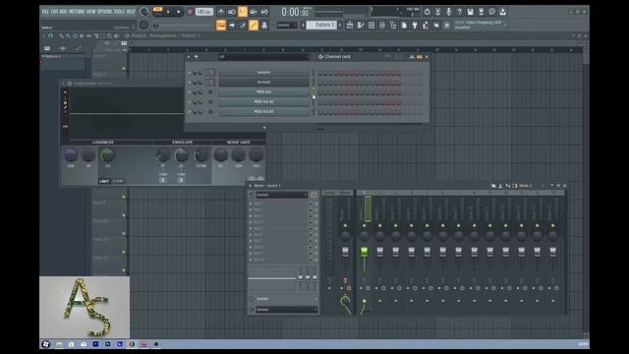
Task: Click the wrench/plug icon in the second toolbar row
Action: (x=415, y=26)
